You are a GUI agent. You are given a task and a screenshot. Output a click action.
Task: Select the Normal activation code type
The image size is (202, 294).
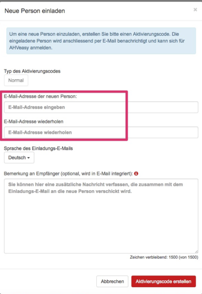click(x=16, y=80)
